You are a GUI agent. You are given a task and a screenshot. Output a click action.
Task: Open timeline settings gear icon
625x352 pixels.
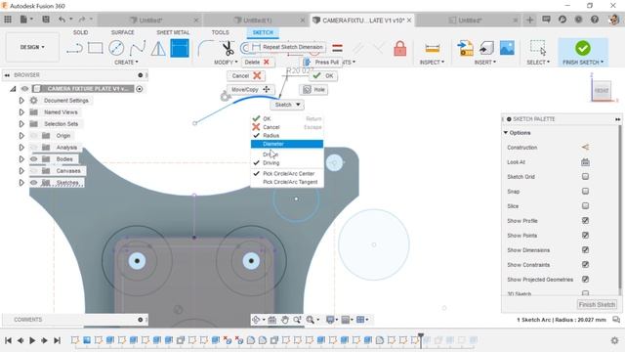coord(614,340)
